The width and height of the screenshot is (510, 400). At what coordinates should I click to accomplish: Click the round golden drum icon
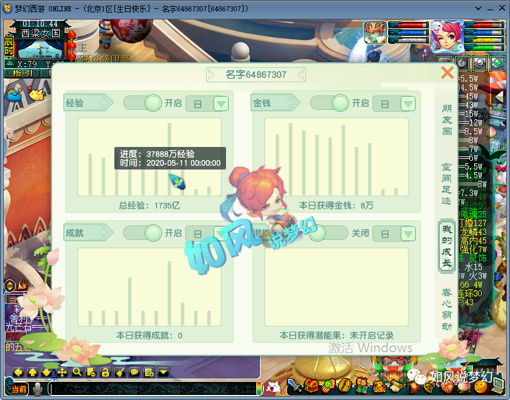pyautogui.click(x=345, y=386)
